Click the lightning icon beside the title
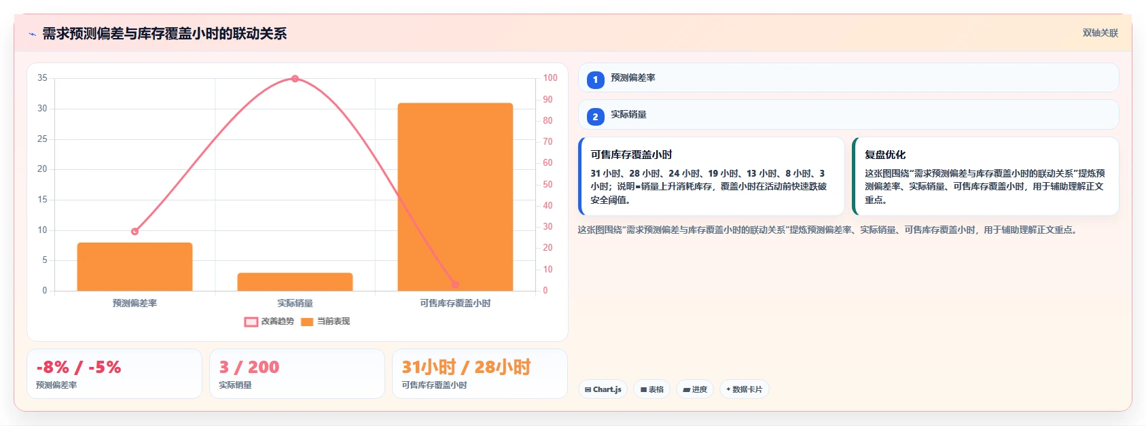1146x426 pixels. pyautogui.click(x=32, y=34)
